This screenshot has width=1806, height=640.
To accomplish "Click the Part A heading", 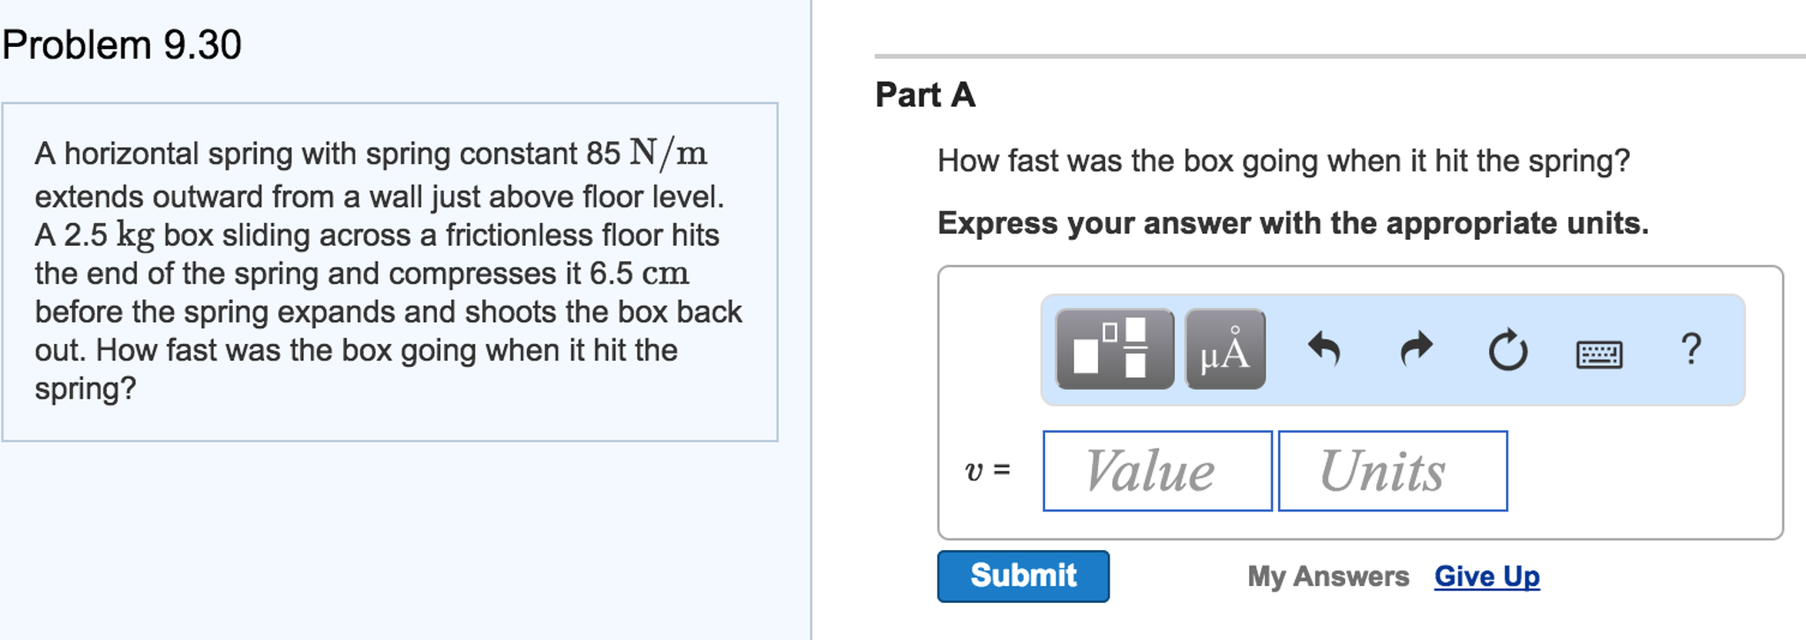I will coord(925,94).
